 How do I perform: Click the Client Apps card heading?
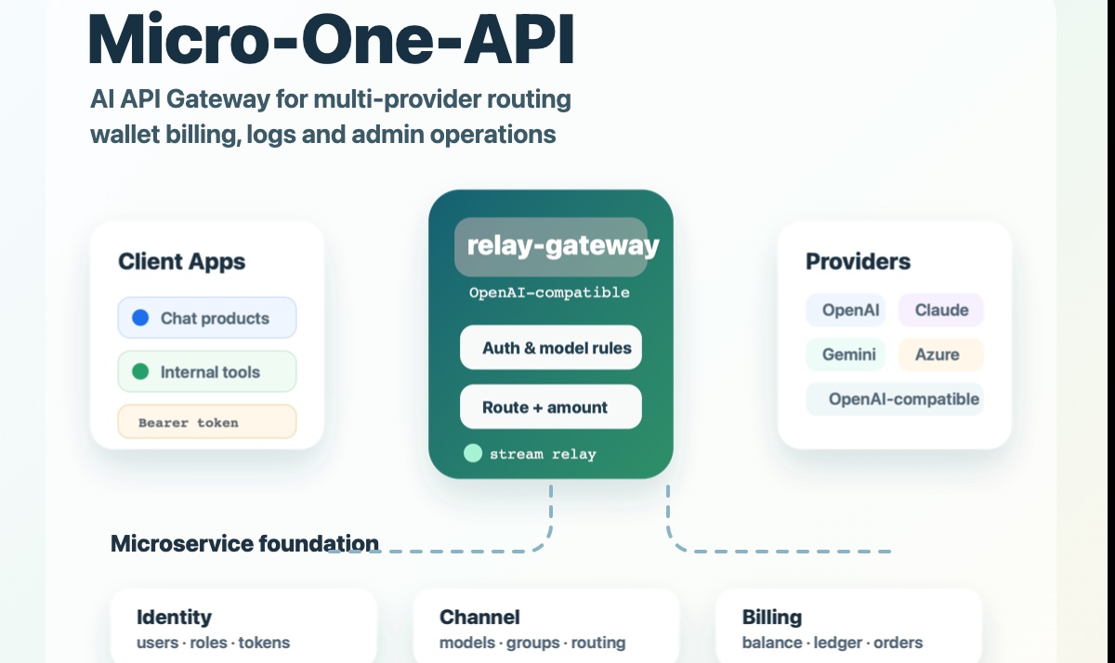coord(182,262)
